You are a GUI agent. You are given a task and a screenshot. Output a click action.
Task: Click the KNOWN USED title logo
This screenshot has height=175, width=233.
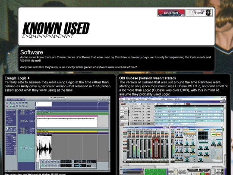pos(56,28)
